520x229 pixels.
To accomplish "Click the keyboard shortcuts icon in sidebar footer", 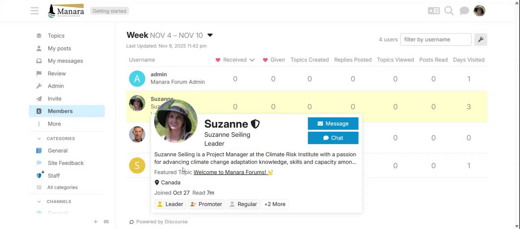I will point(106,222).
